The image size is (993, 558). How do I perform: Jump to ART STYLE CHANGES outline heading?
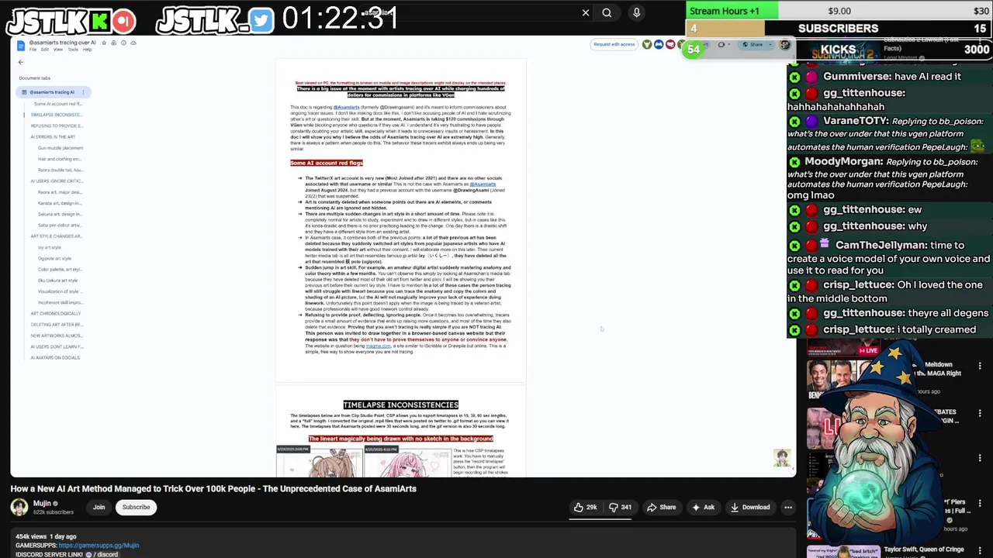point(56,236)
